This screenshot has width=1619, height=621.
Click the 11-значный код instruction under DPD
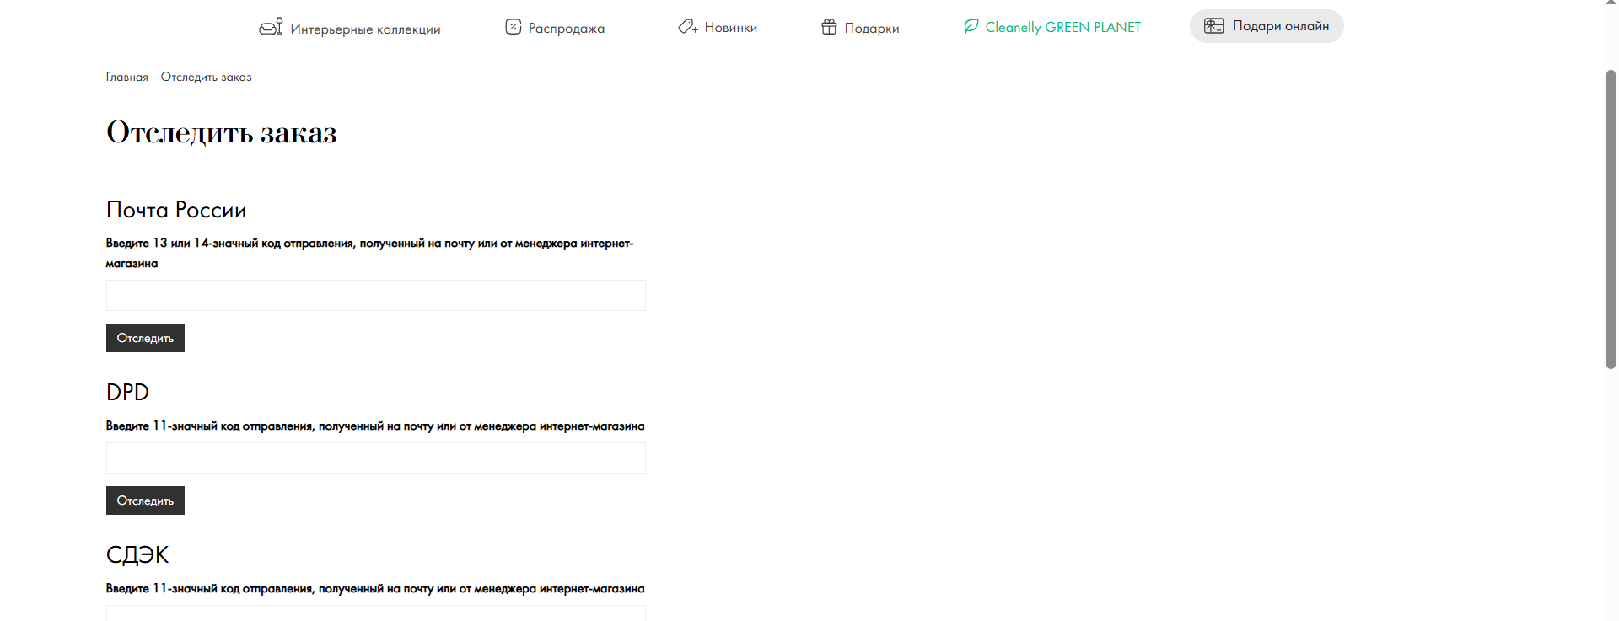pyautogui.click(x=375, y=426)
